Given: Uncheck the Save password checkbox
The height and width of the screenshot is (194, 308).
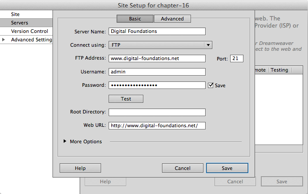Looking at the screenshot, I should click(x=211, y=85).
